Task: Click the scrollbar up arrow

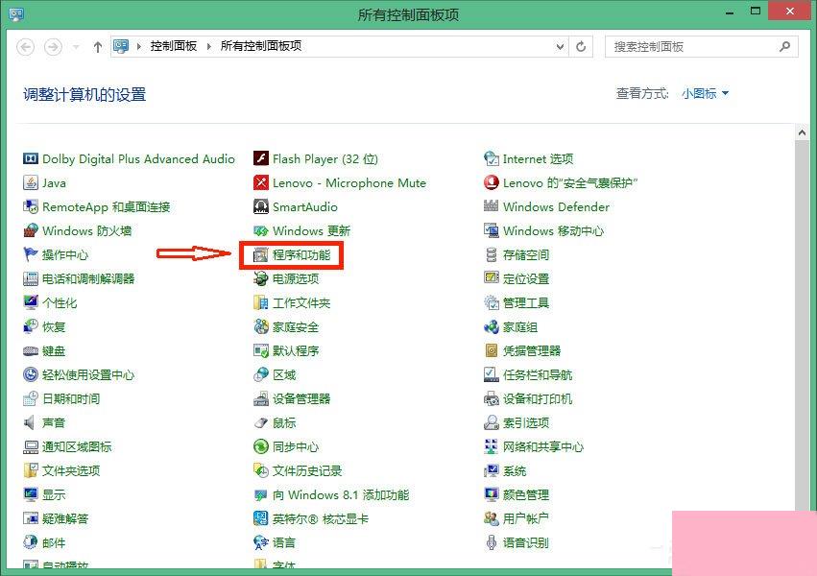Action: (802, 132)
